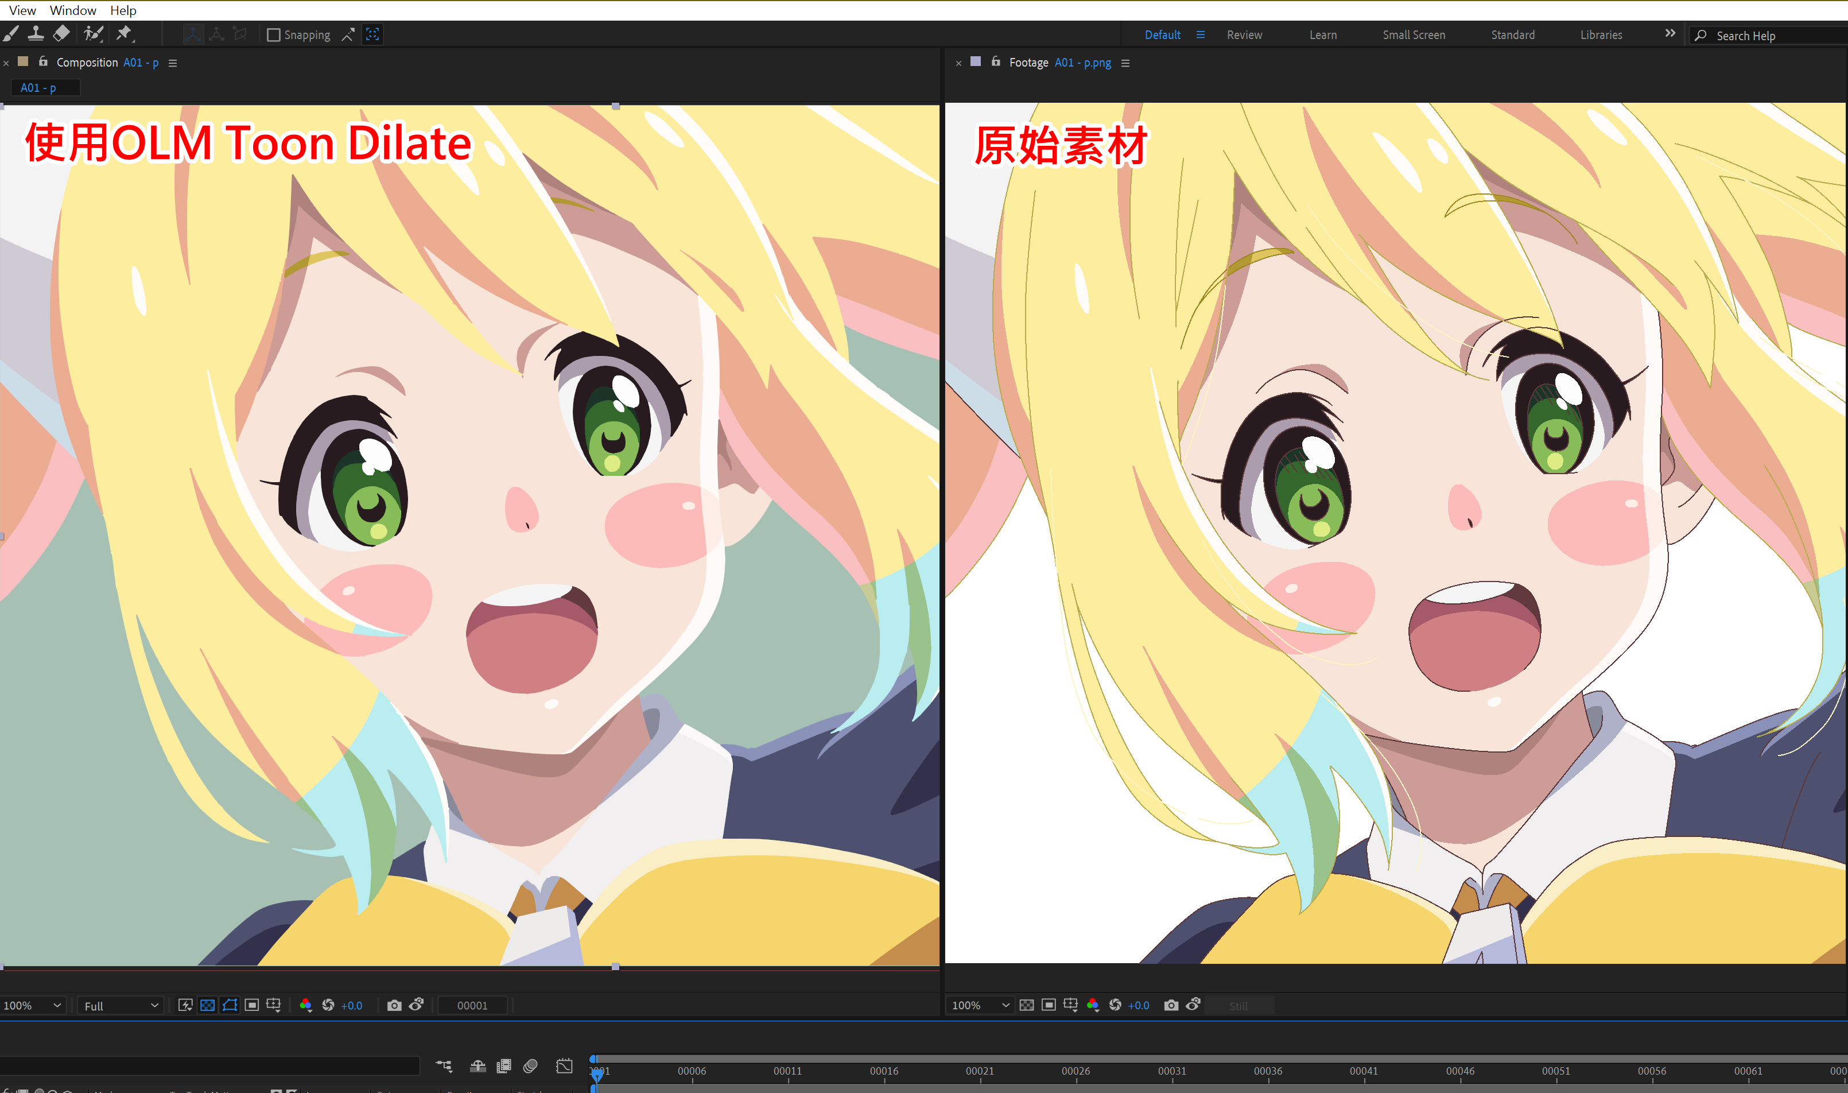The height and width of the screenshot is (1093, 1848).
Task: Switch to the Review workspace
Action: (1244, 34)
